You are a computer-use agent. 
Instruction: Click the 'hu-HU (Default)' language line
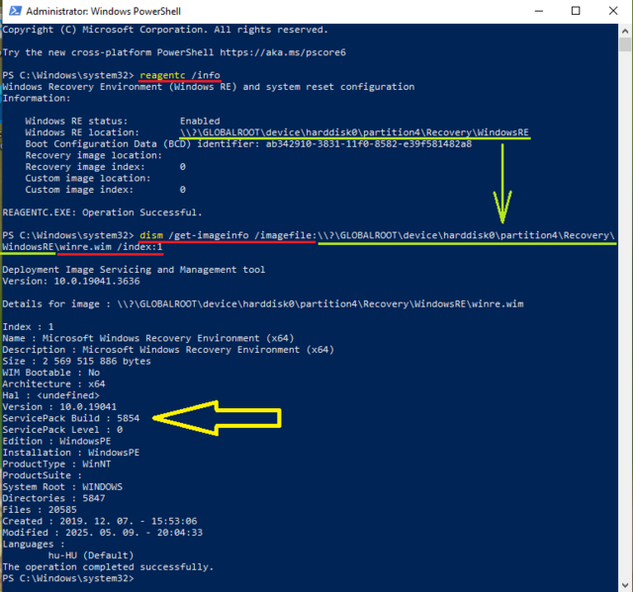coord(91,555)
